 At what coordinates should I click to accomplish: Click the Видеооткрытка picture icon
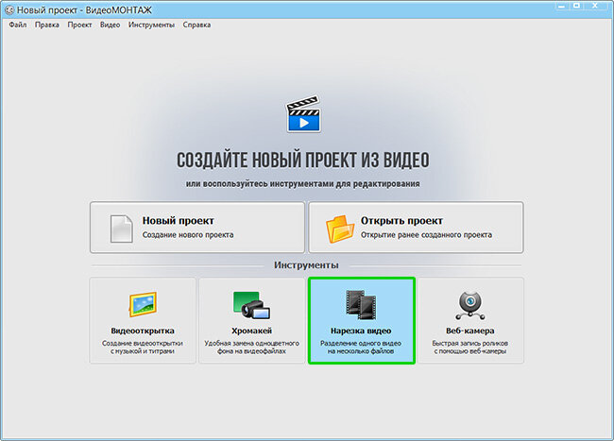click(143, 304)
